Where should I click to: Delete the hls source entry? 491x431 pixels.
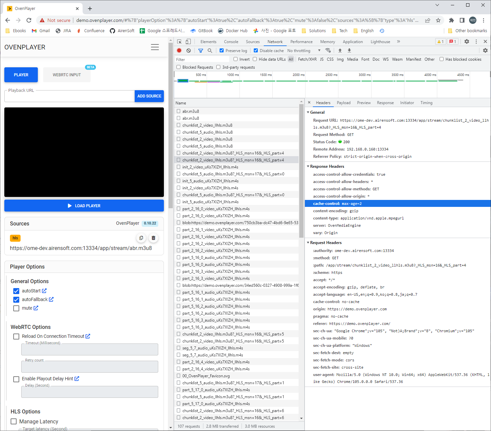(x=153, y=238)
